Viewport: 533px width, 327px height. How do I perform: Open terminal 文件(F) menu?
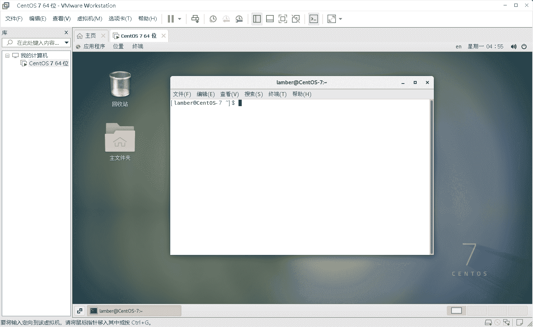182,94
